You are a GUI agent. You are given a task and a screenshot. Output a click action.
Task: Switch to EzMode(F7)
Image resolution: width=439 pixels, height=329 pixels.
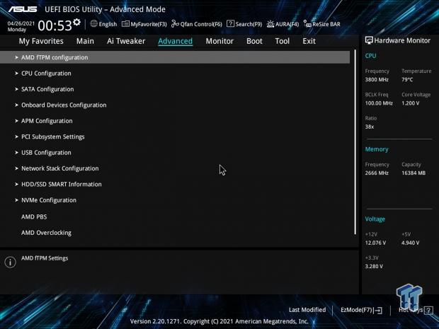(361, 311)
